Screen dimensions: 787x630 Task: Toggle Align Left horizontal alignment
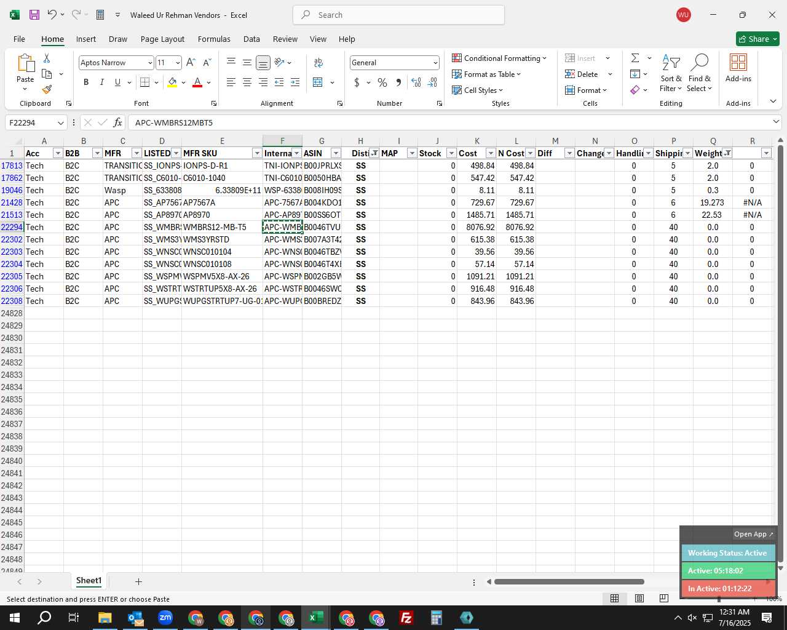(231, 82)
